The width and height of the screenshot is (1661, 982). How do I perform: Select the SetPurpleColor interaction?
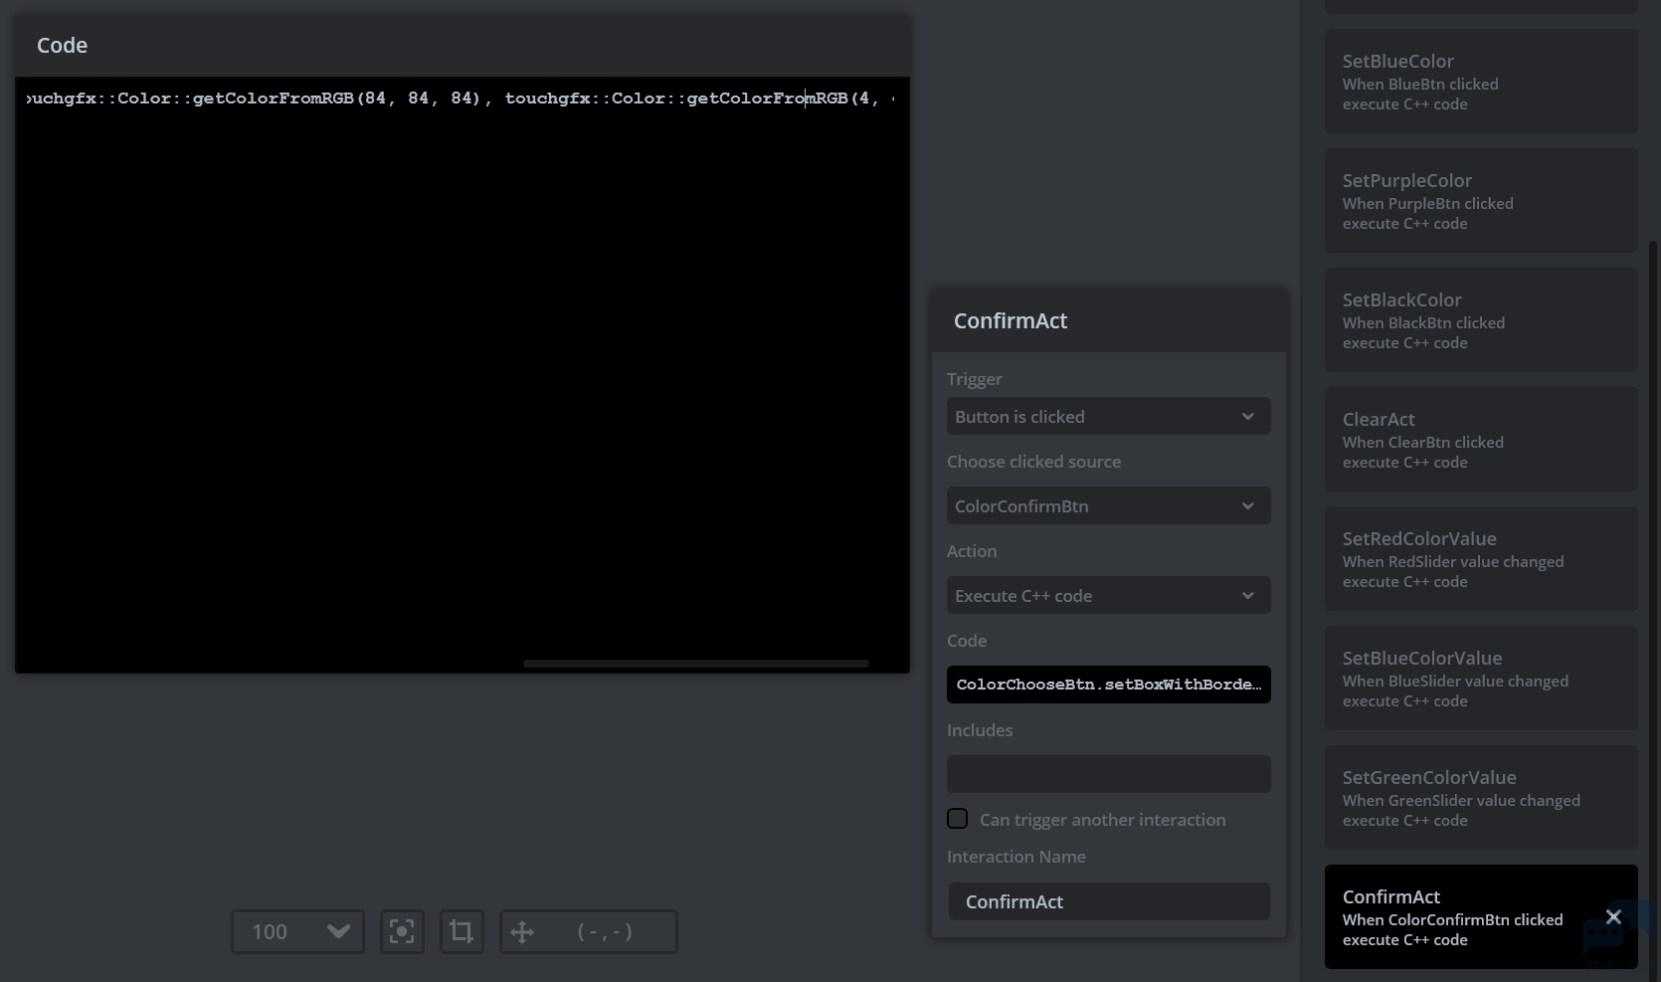(x=1480, y=201)
